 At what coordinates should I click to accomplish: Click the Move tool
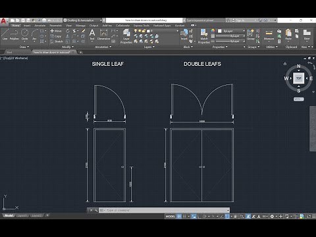pyautogui.click(x=56, y=31)
